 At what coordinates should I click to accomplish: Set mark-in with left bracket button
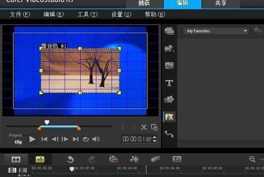[x=123, y=127]
